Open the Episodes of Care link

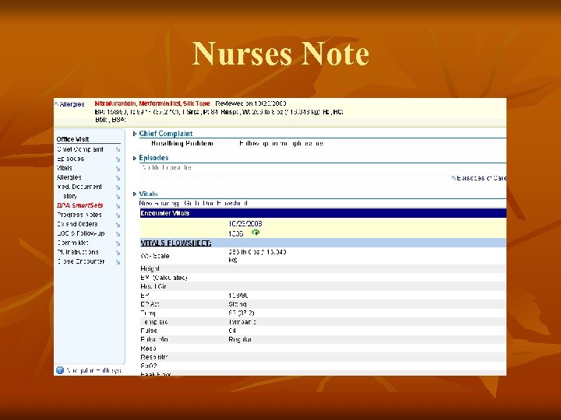pos(482,178)
